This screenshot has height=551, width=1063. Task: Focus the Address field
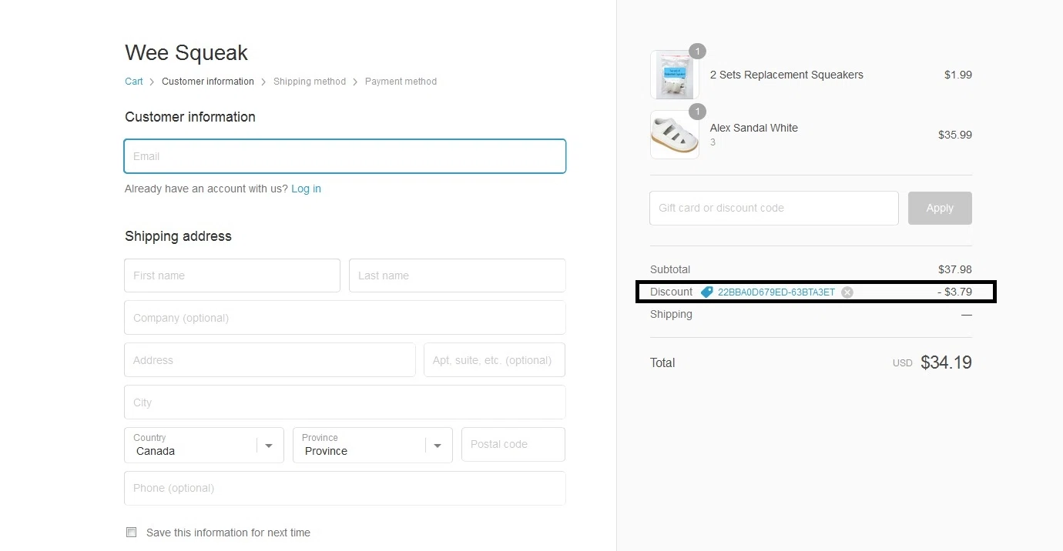click(270, 360)
